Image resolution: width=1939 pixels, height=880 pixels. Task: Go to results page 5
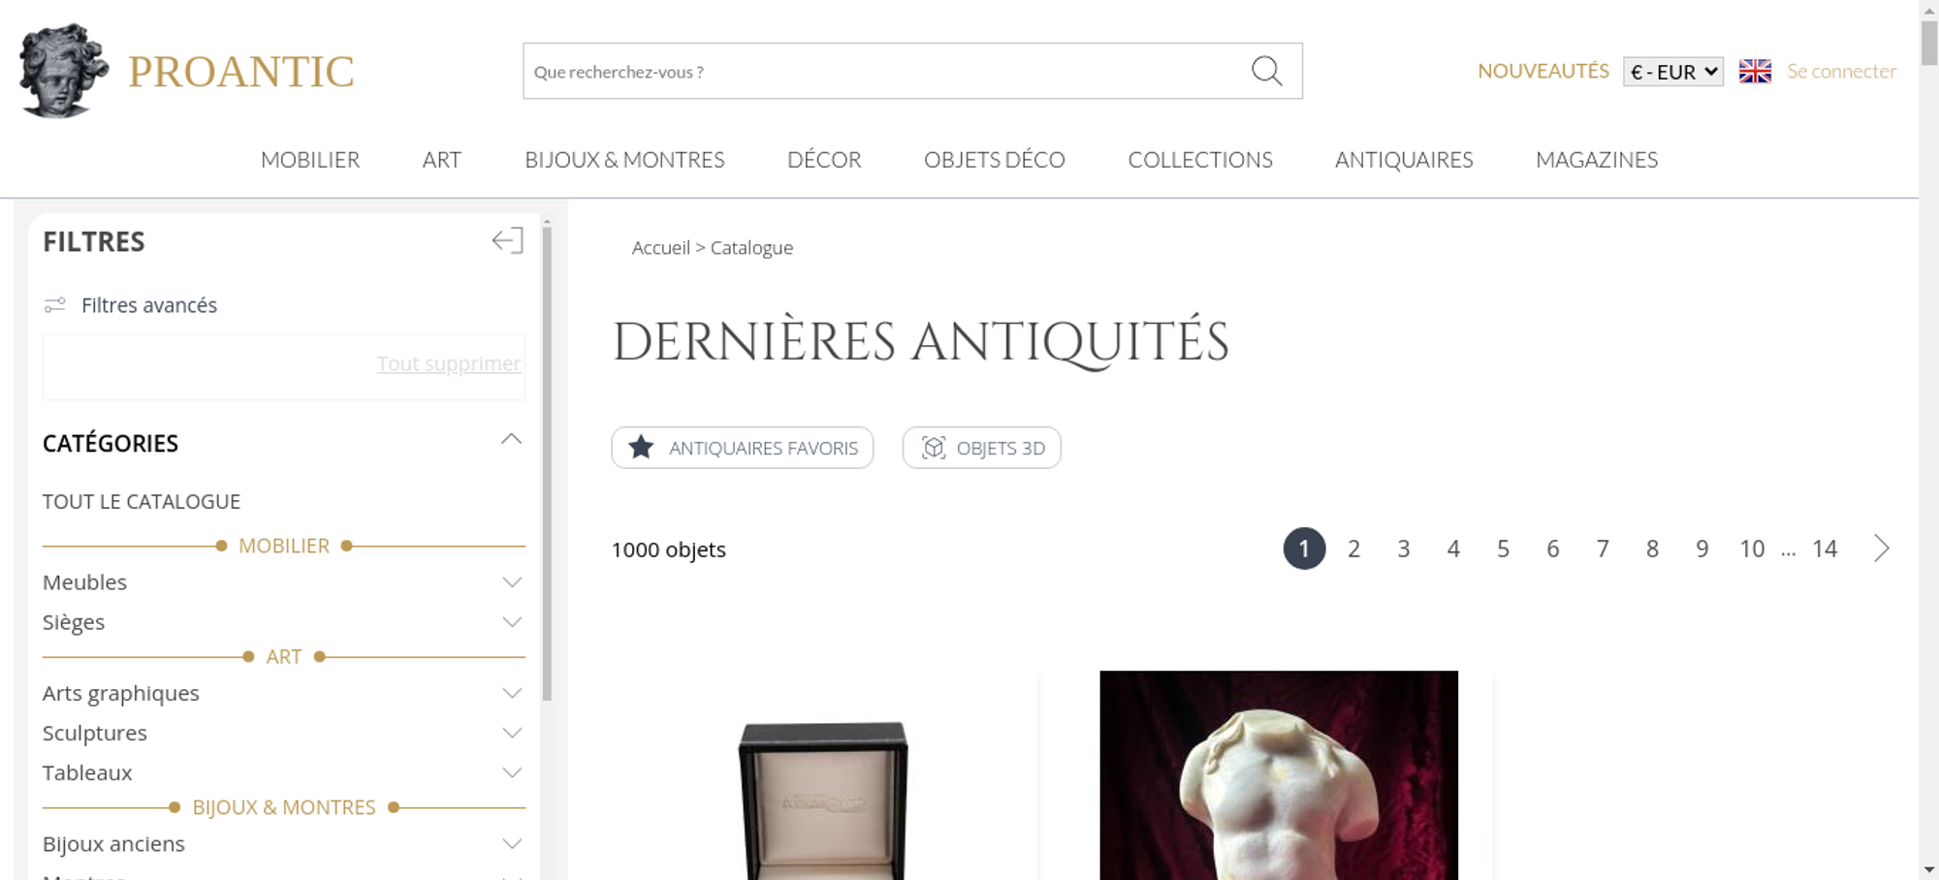(1503, 549)
